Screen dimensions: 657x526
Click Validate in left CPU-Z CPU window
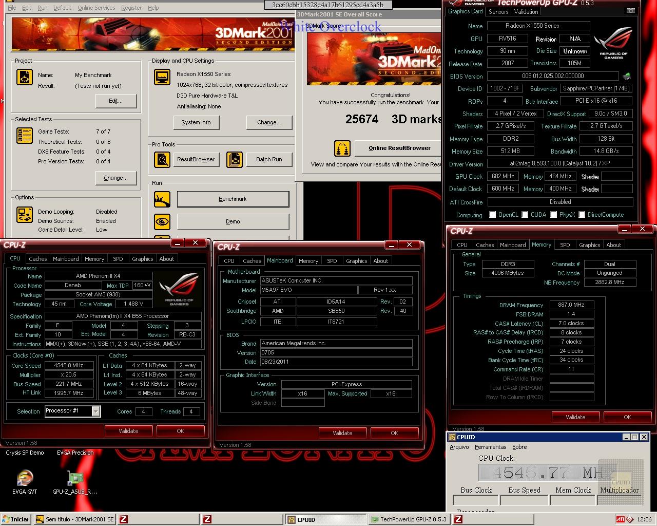pyautogui.click(x=128, y=431)
